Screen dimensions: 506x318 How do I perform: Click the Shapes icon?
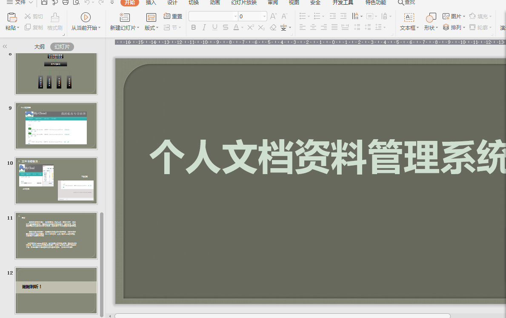tap(431, 17)
